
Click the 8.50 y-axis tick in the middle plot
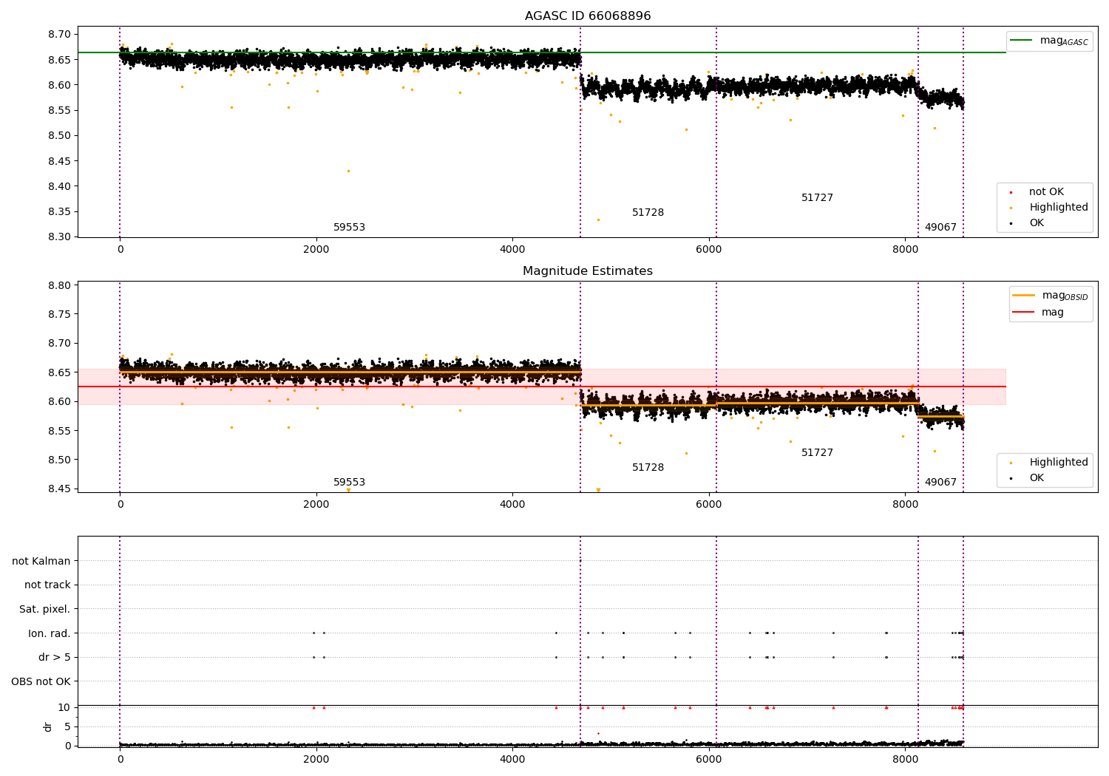[x=60, y=460]
